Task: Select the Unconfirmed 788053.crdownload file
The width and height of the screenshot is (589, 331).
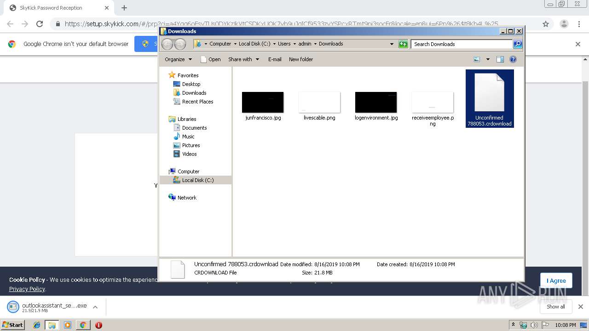Action: coord(490,98)
